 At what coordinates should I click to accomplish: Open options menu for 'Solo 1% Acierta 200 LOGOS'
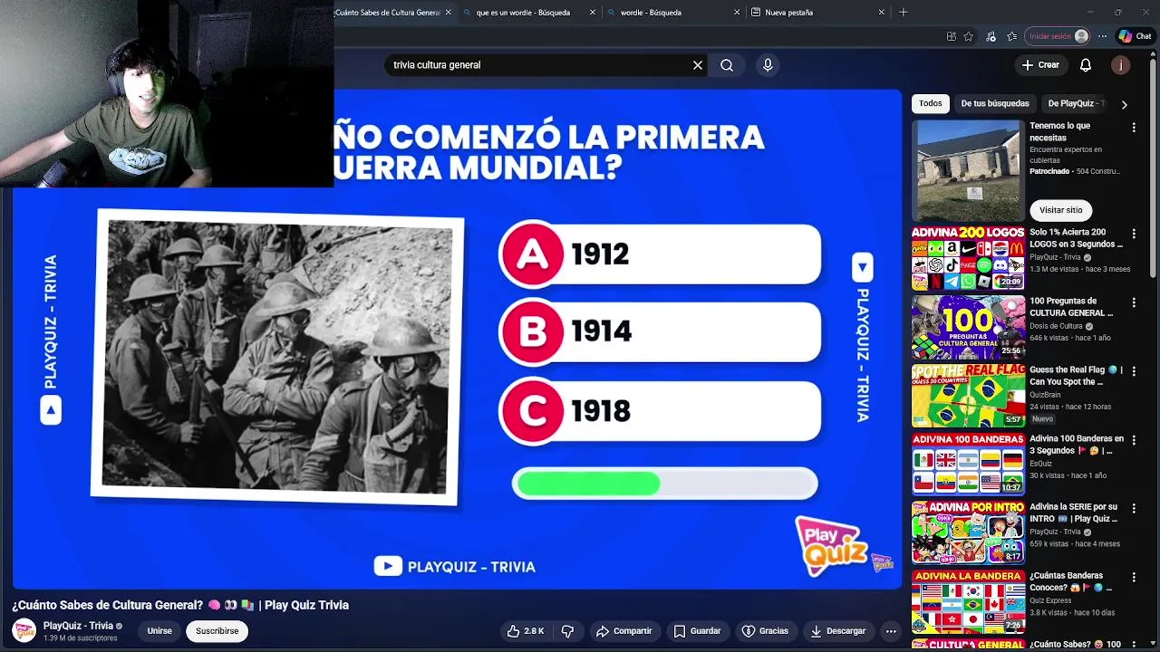coord(1134,234)
